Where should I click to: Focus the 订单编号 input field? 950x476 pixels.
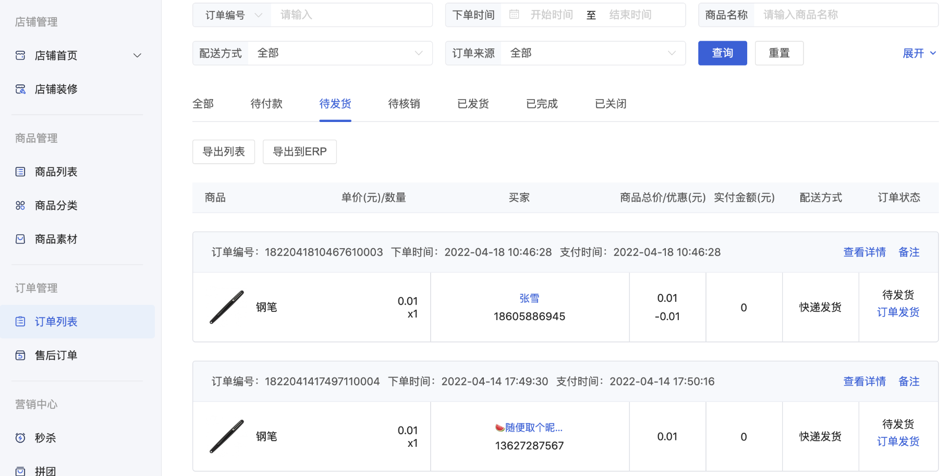[352, 15]
